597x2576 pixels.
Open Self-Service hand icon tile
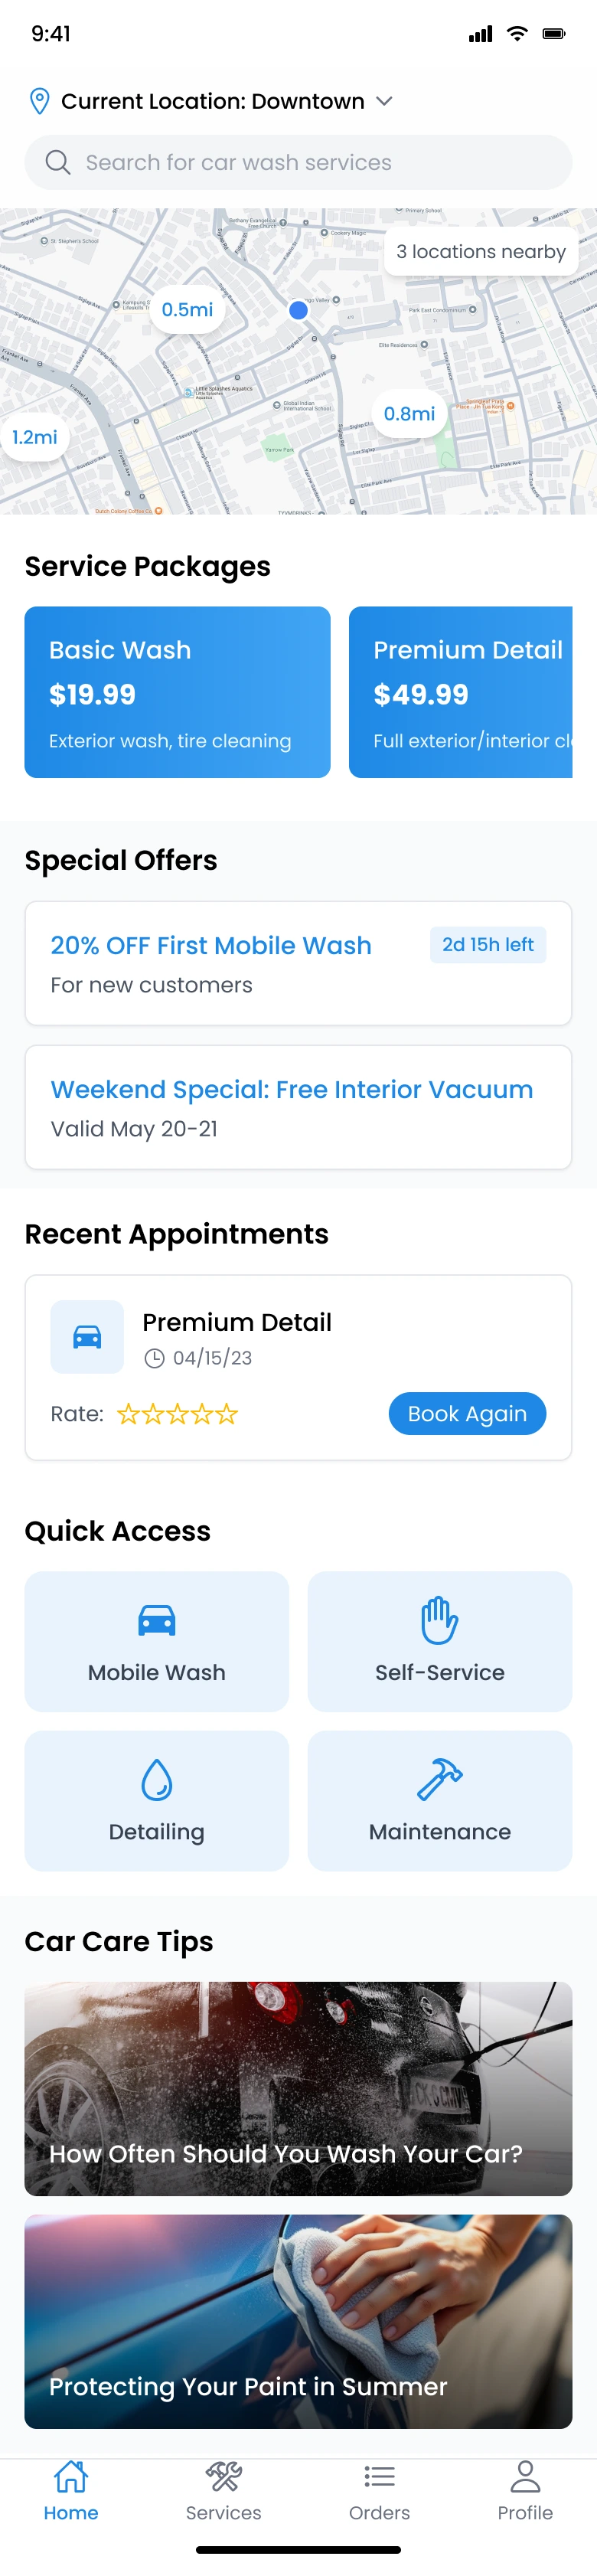439,1641
